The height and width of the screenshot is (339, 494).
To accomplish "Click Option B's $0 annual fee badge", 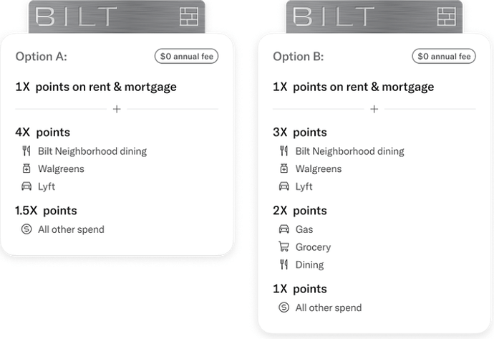I will point(444,57).
